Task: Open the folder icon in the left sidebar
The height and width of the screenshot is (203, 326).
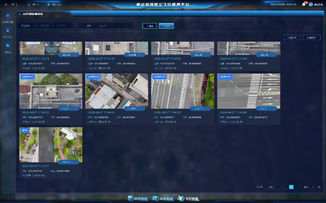Action: (x=8, y=46)
